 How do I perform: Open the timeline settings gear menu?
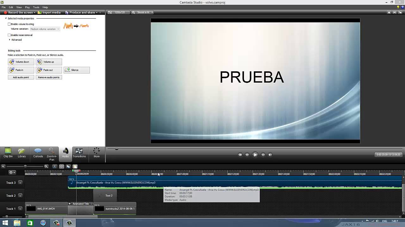(12, 172)
